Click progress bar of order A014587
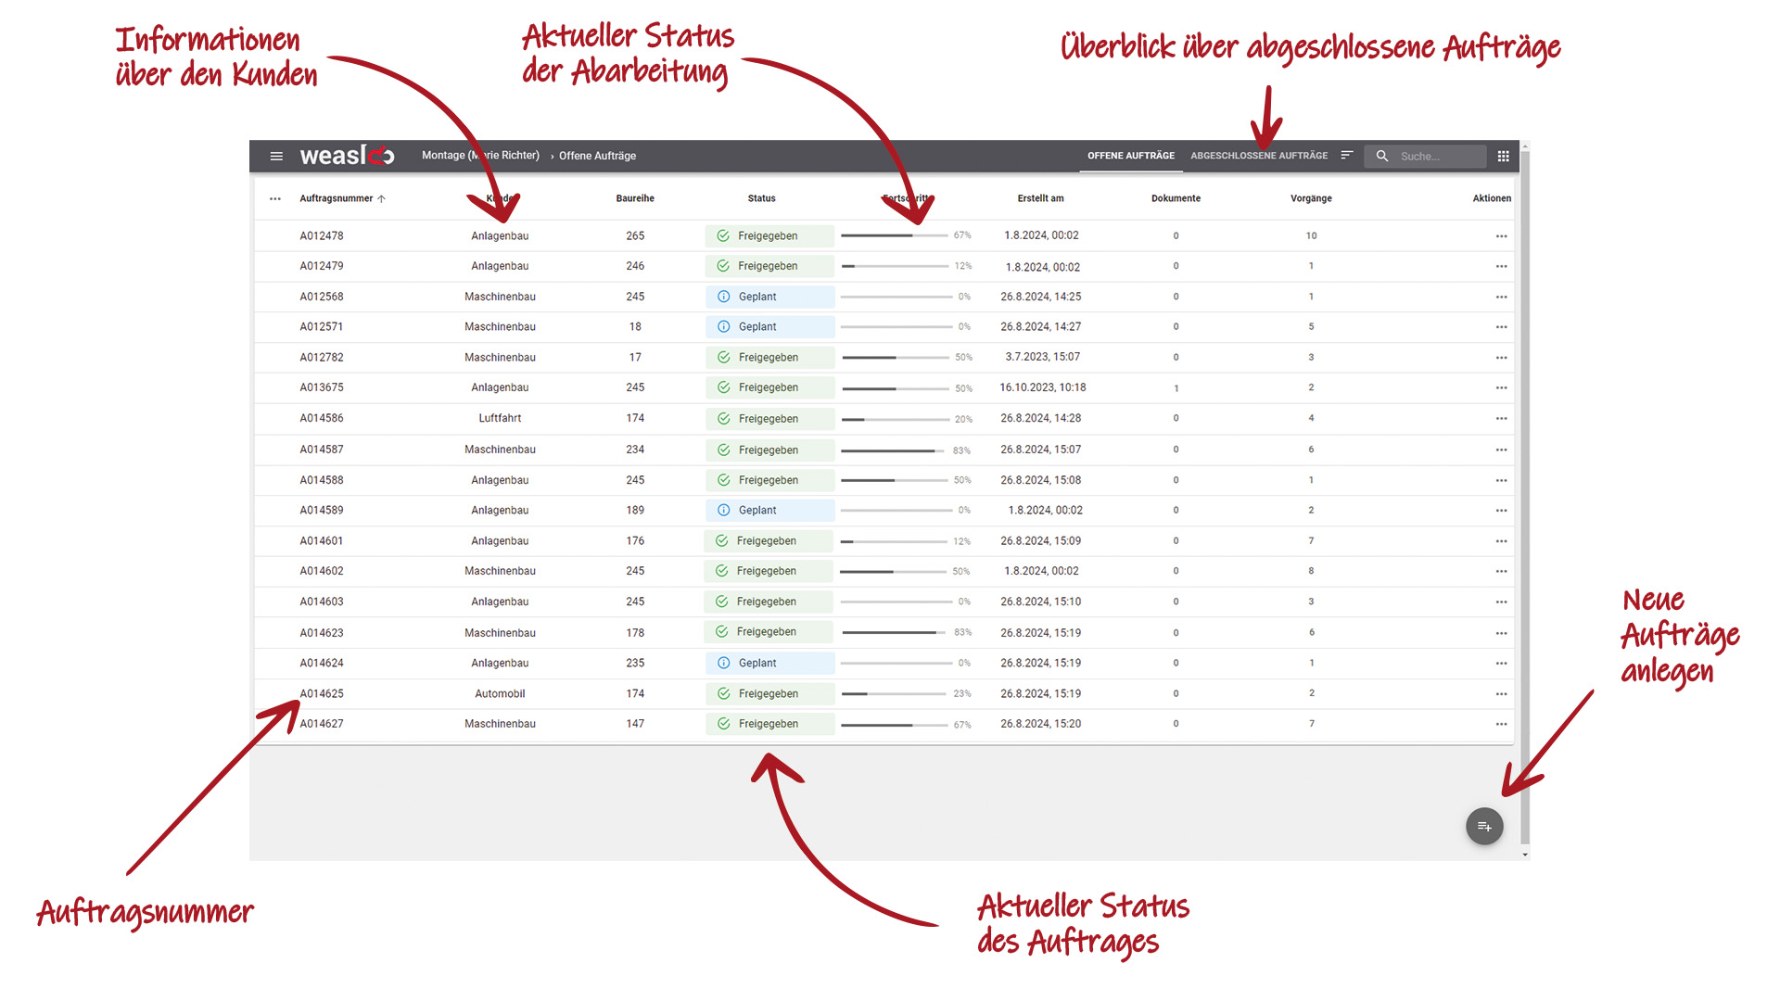Screen dimensions: 1780x1001 (x=895, y=450)
